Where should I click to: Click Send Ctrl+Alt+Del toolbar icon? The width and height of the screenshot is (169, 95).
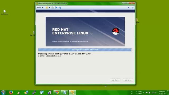[53, 8]
